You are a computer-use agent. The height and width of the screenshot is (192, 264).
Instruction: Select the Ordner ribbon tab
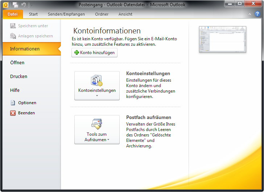102,14
